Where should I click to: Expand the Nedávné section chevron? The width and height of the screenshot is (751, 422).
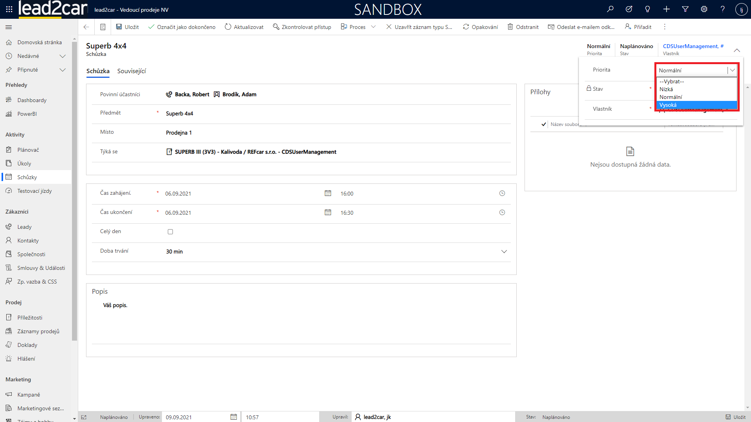tap(63, 56)
